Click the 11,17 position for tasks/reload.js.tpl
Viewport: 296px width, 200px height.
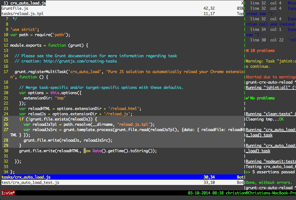coord(209,14)
